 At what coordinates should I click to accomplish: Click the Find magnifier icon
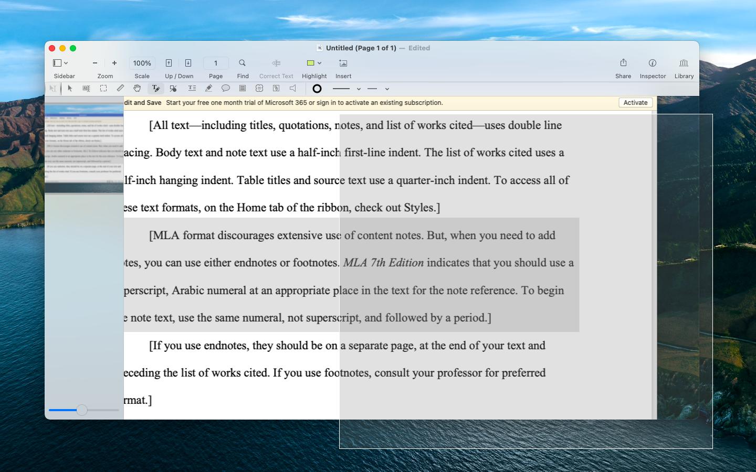pos(242,63)
